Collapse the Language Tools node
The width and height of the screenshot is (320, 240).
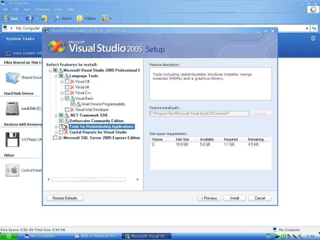[56, 76]
